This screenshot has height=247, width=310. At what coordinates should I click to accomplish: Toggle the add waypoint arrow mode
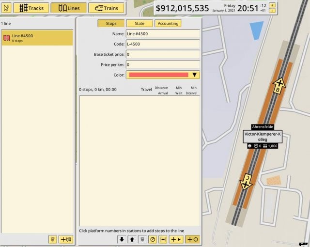click(x=175, y=239)
